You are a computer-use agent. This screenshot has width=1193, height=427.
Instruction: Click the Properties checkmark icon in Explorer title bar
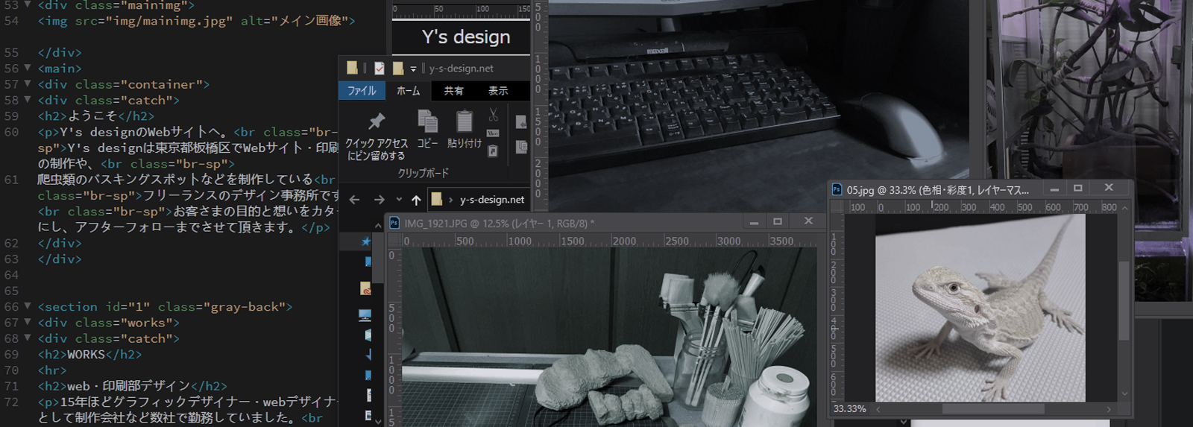coord(380,68)
